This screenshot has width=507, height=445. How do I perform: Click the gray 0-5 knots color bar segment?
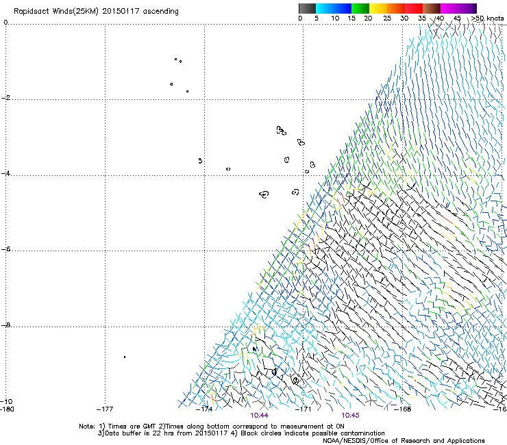click(x=307, y=8)
